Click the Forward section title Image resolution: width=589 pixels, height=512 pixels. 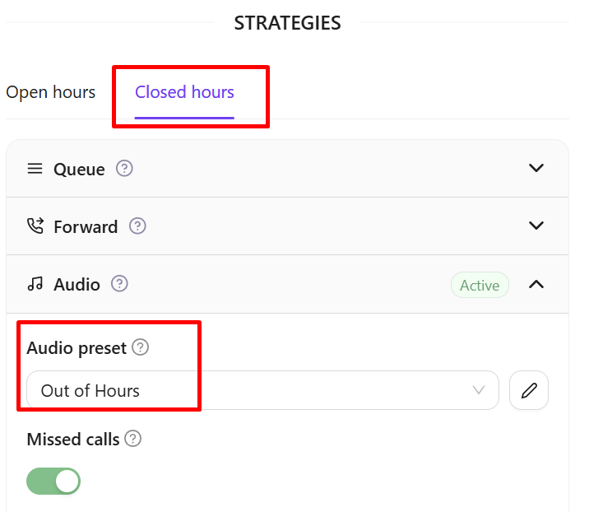point(86,227)
